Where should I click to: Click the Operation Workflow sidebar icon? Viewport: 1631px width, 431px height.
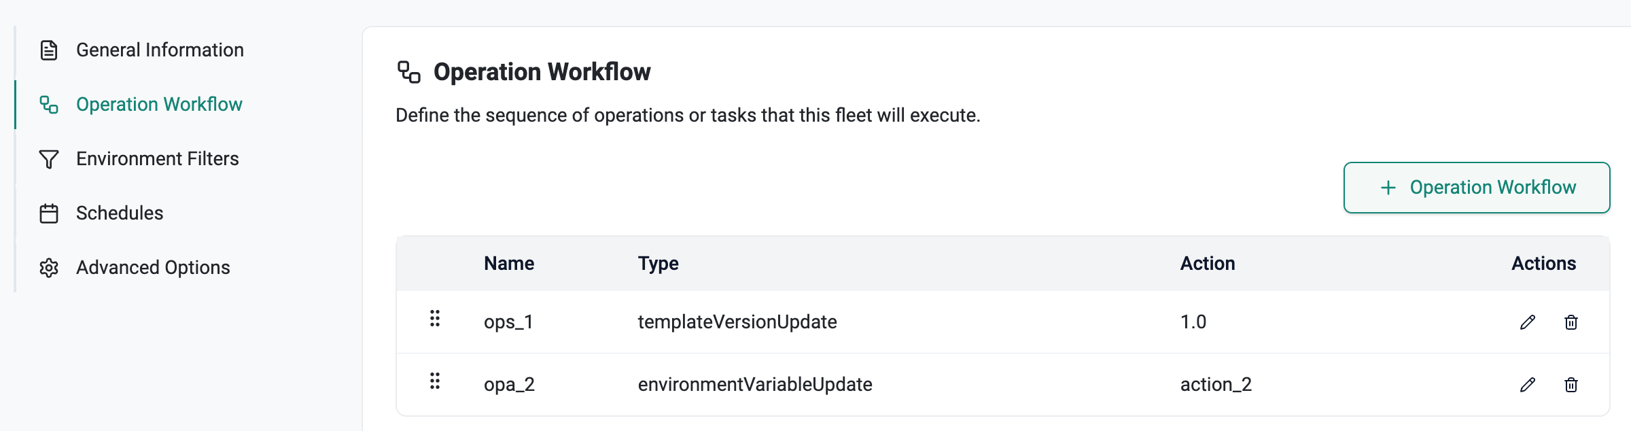49,105
